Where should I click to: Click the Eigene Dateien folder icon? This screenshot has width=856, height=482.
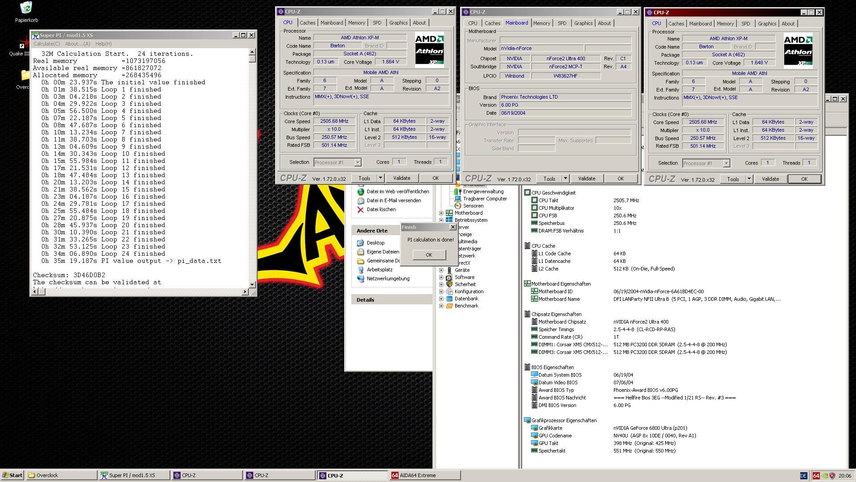[x=360, y=252]
